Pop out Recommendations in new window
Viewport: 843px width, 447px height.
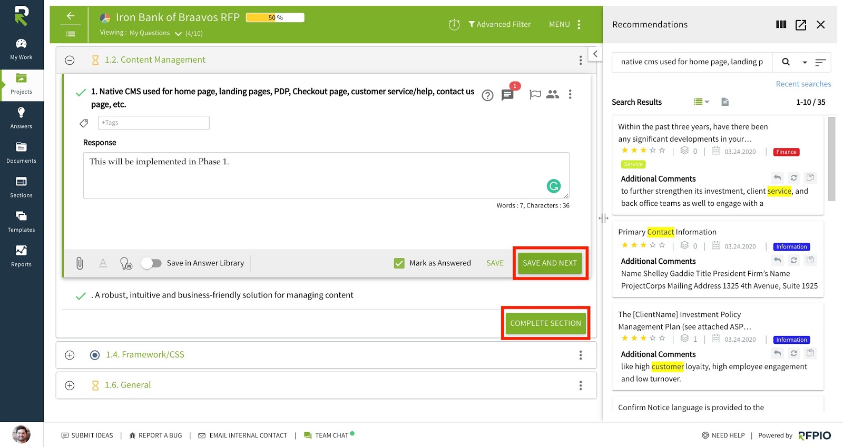coord(801,25)
